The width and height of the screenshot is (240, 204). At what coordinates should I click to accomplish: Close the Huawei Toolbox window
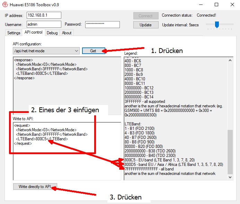[x=232, y=5]
